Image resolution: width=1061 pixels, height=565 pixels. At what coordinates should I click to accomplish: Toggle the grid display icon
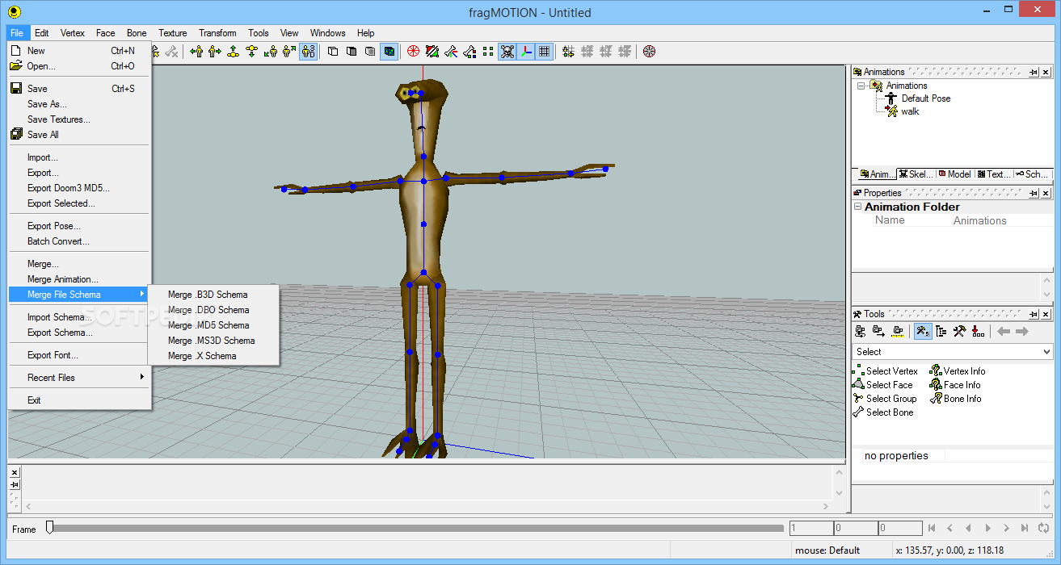[544, 51]
